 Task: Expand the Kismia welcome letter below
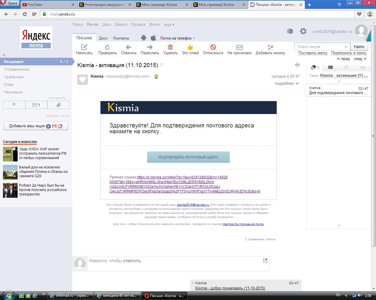[x=230, y=288]
